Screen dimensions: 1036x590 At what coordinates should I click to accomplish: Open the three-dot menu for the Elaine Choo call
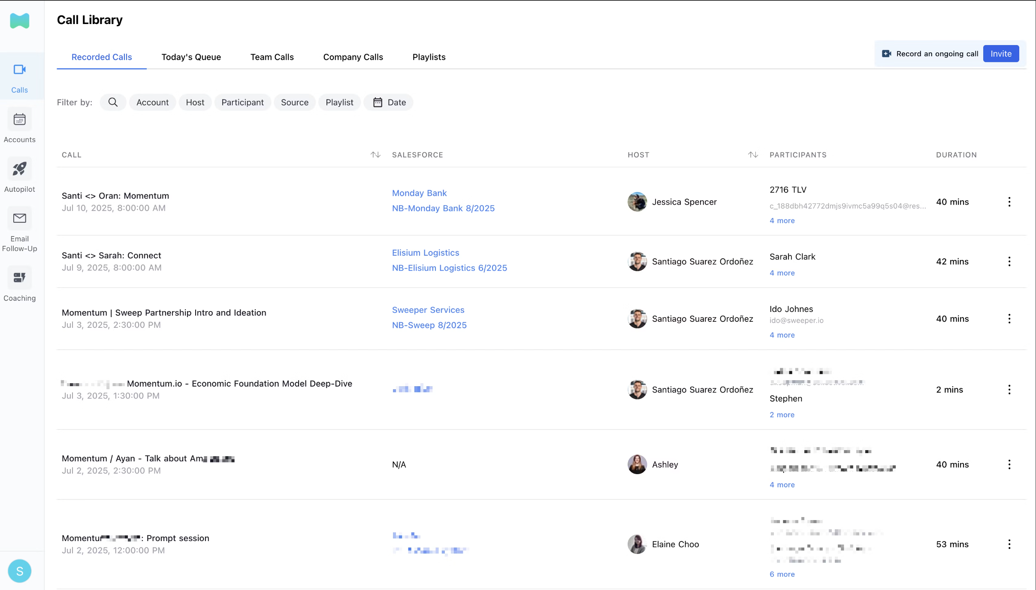(x=1009, y=544)
